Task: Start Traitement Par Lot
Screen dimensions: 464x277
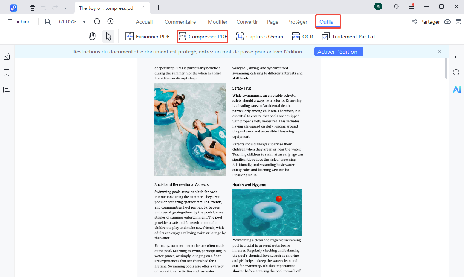Action: click(348, 36)
